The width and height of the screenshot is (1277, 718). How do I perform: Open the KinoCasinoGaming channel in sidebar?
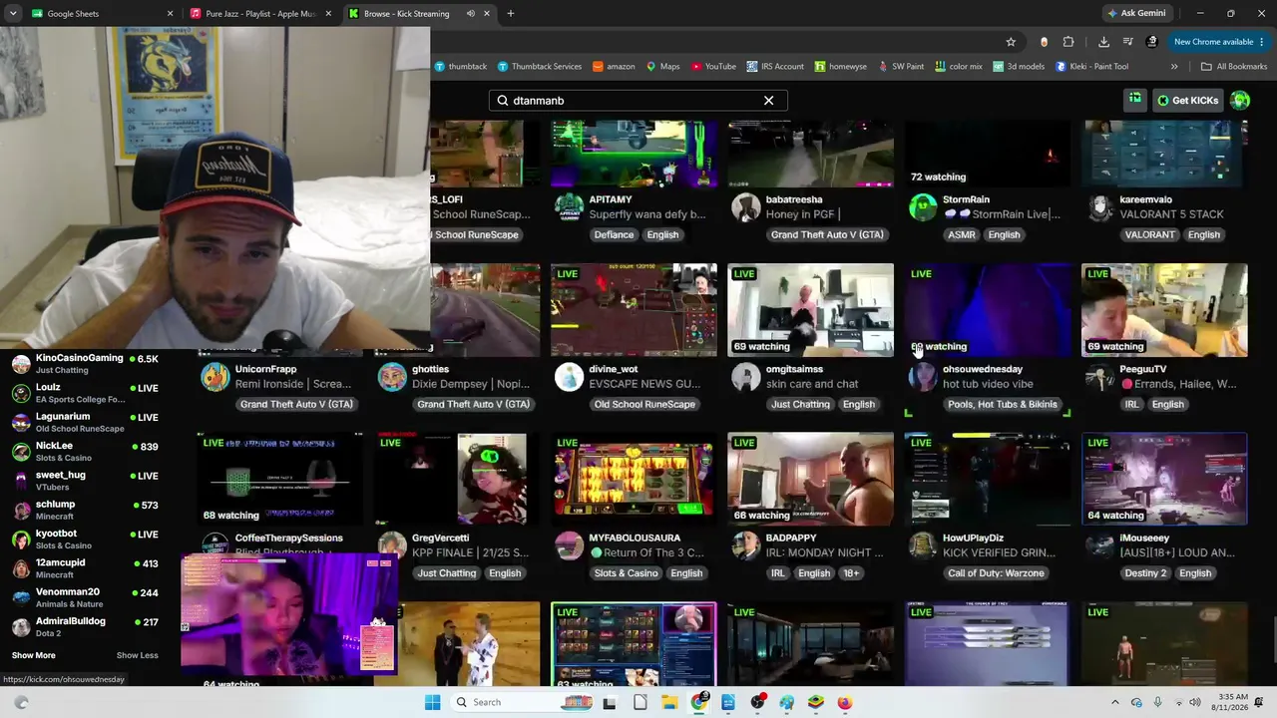click(86, 364)
